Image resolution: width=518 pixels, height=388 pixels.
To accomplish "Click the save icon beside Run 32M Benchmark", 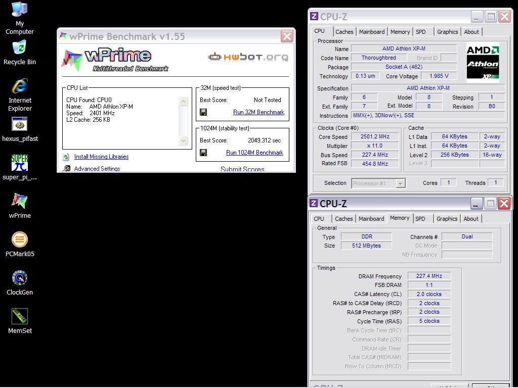I will [203, 112].
